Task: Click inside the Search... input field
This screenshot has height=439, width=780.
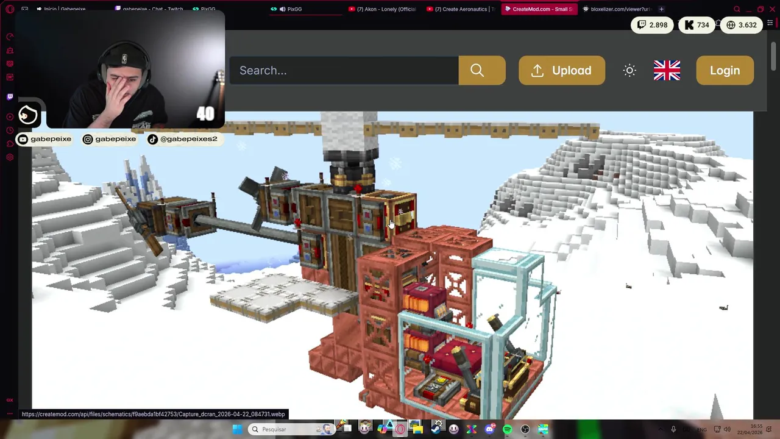Action: click(344, 71)
